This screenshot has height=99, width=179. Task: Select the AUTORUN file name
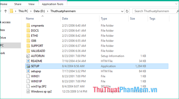[38, 56]
